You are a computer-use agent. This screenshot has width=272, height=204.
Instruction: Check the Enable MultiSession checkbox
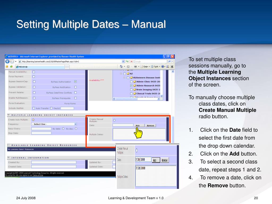point(34,98)
